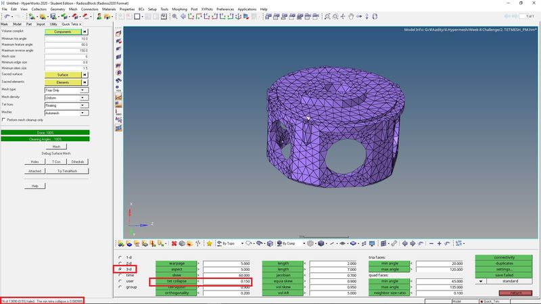Click the wireframe elements mesh icon
This screenshot has height=304, width=541.
[x=310, y=244]
